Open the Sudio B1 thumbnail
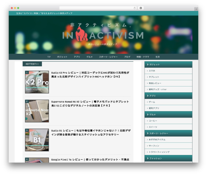The image size is (207, 175). point(37,140)
